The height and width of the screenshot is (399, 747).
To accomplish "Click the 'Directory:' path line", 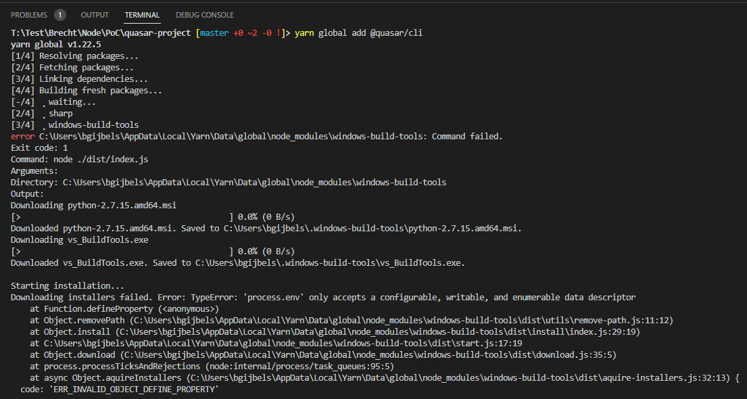I will [x=228, y=182].
